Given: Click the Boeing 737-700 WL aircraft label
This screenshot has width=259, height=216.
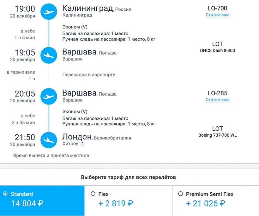Looking at the screenshot, I should (217, 135).
